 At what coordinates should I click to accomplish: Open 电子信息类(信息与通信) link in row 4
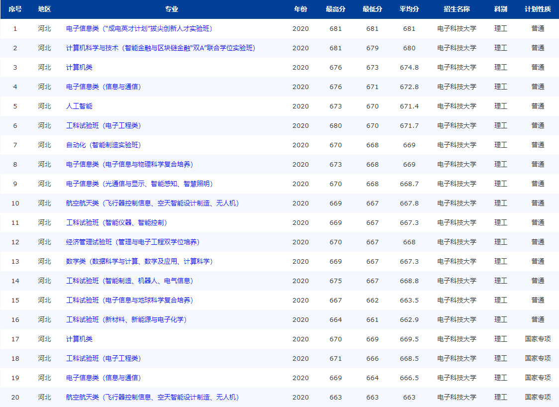103,87
